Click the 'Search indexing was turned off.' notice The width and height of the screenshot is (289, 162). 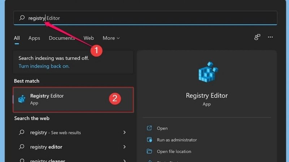(53, 58)
